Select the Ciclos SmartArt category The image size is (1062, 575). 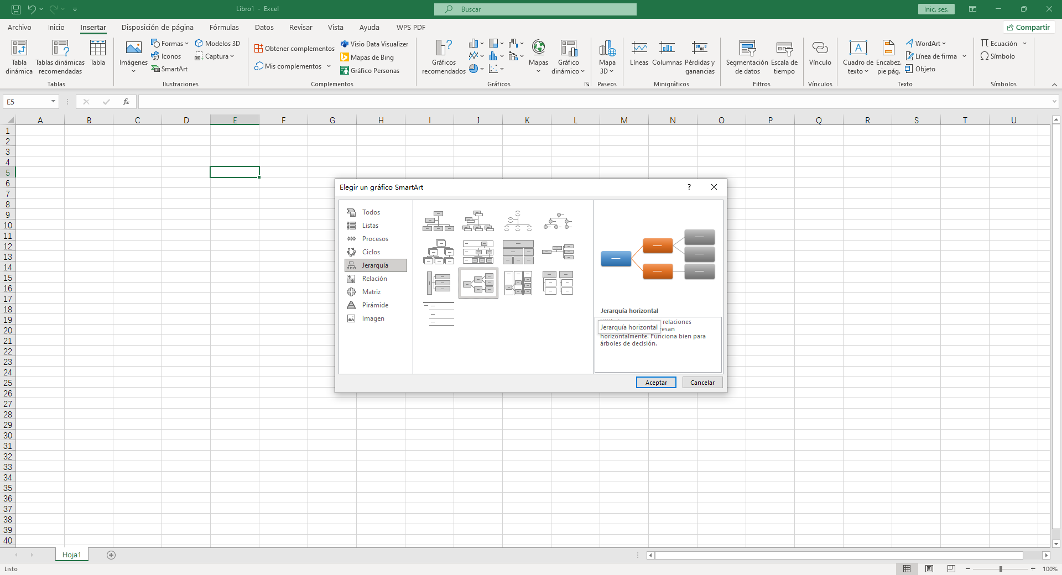coord(376,252)
